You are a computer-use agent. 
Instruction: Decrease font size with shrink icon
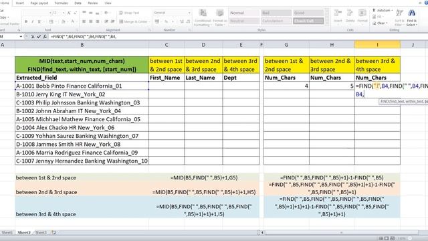[x=75, y=13]
